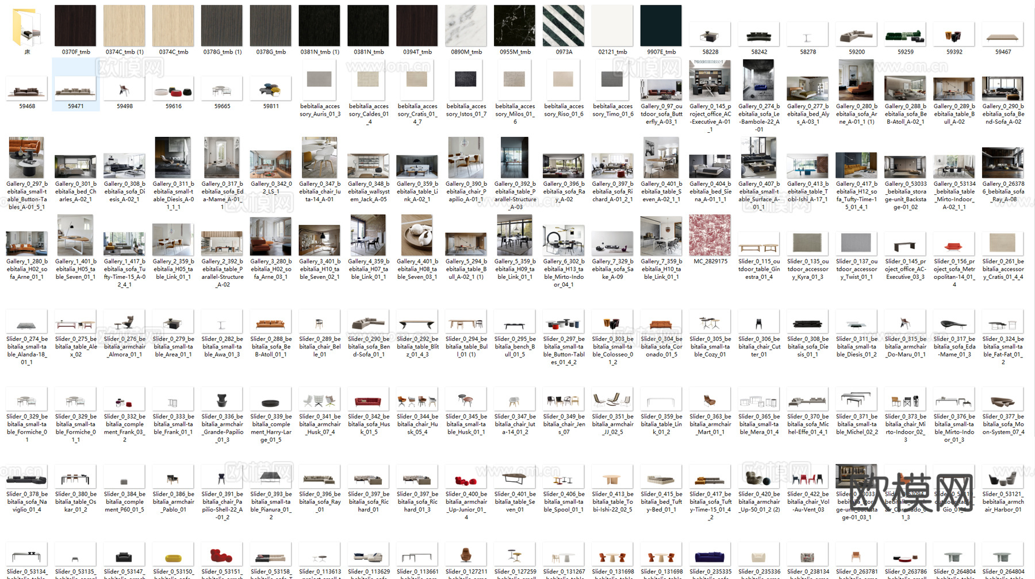Select Gallery_0_53033 storage-unit Backstage image
The image size is (1035, 579).
[x=906, y=167]
